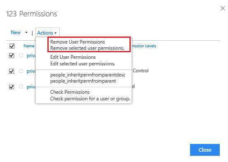Uncheck the checkbox in Control row
The height and width of the screenshot is (162, 228).
click(12, 71)
